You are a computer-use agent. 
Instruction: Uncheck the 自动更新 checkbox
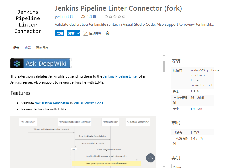[x=85, y=33]
